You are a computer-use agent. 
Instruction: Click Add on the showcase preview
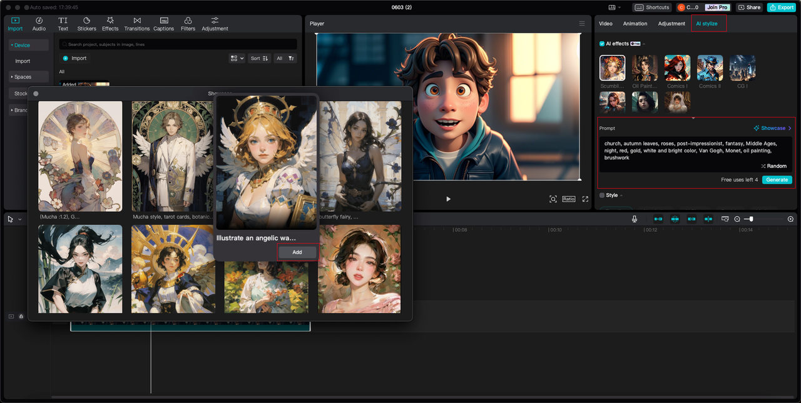[x=297, y=252]
